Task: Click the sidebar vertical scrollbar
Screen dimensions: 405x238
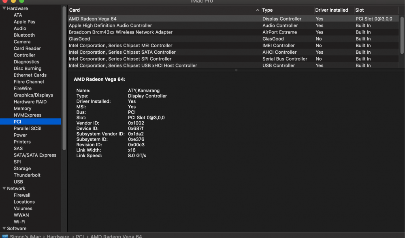Action: pos(64,78)
